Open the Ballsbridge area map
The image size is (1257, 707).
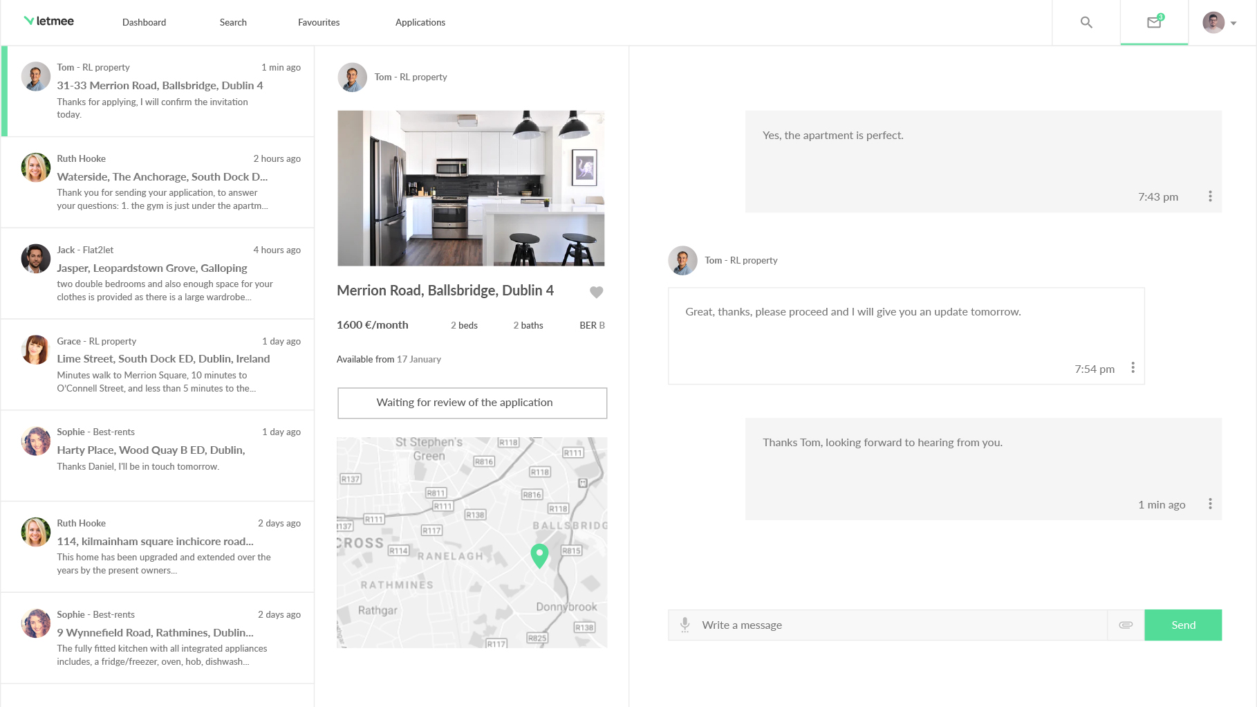point(472,542)
